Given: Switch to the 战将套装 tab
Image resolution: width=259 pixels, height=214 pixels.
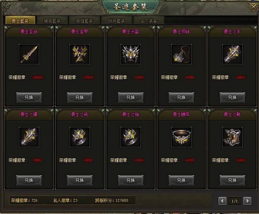Looking at the screenshot, I should pyautogui.click(x=117, y=21).
